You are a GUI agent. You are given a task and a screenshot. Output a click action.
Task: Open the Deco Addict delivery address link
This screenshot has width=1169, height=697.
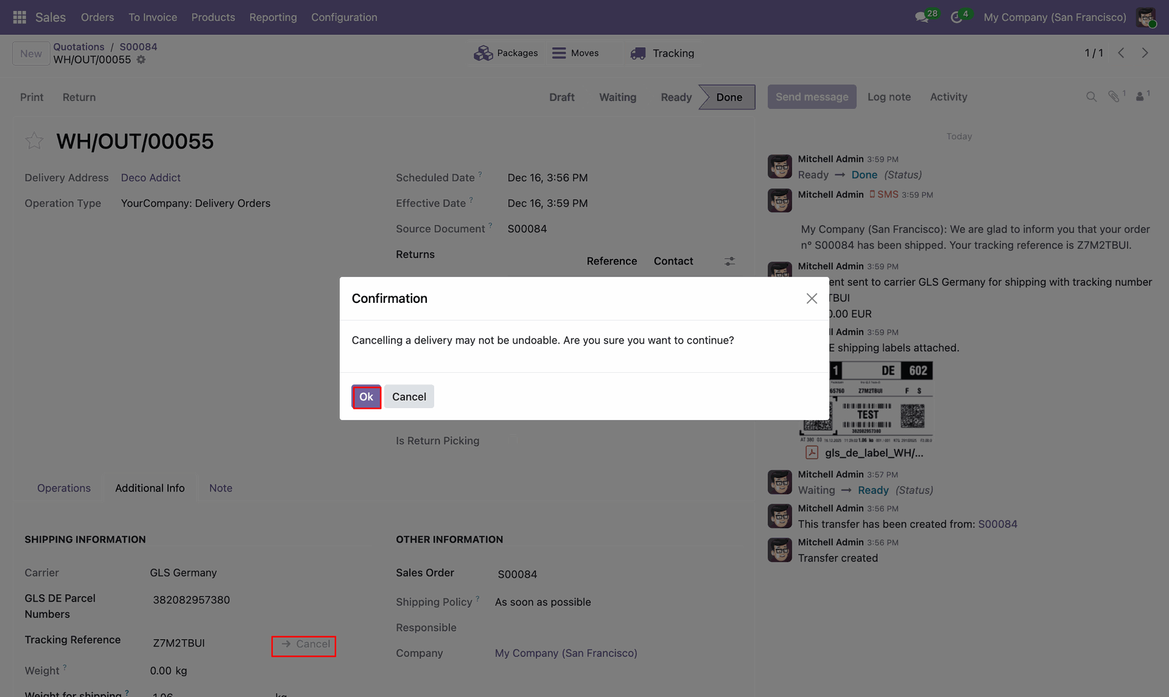[150, 178]
